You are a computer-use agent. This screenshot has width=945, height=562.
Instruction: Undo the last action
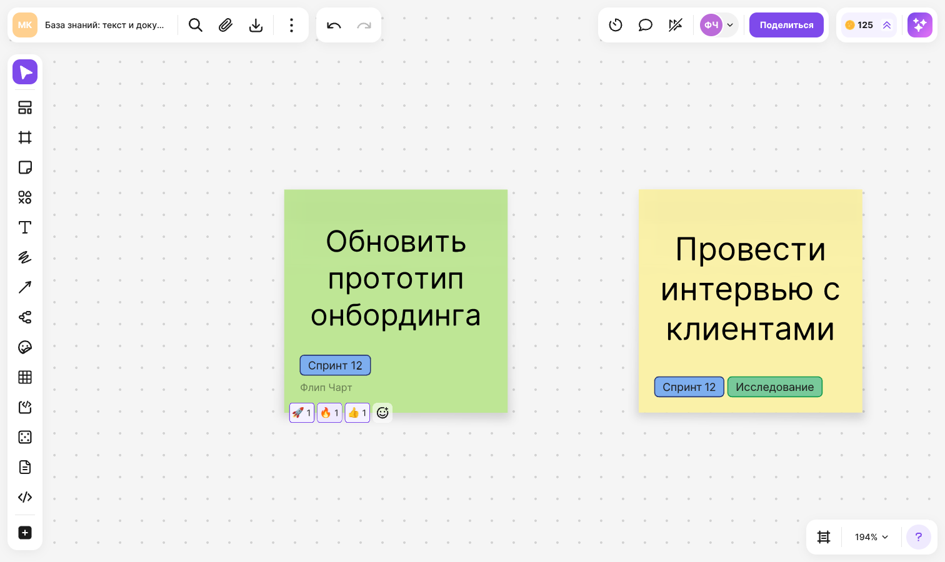tap(334, 25)
